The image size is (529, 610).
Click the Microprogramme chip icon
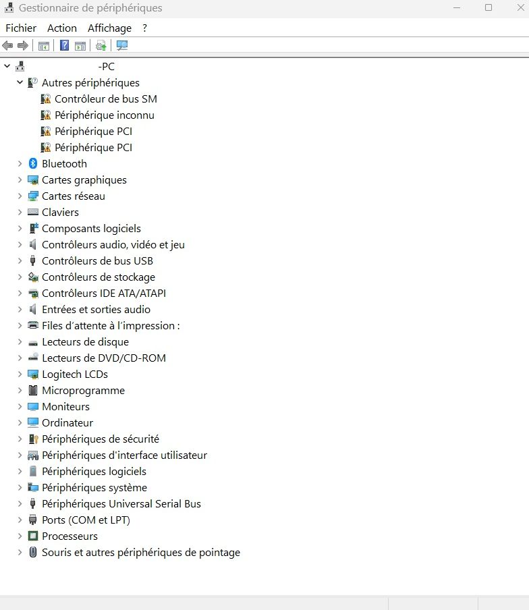click(34, 390)
